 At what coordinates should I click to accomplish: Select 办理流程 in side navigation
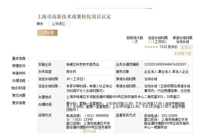click(19, 81)
